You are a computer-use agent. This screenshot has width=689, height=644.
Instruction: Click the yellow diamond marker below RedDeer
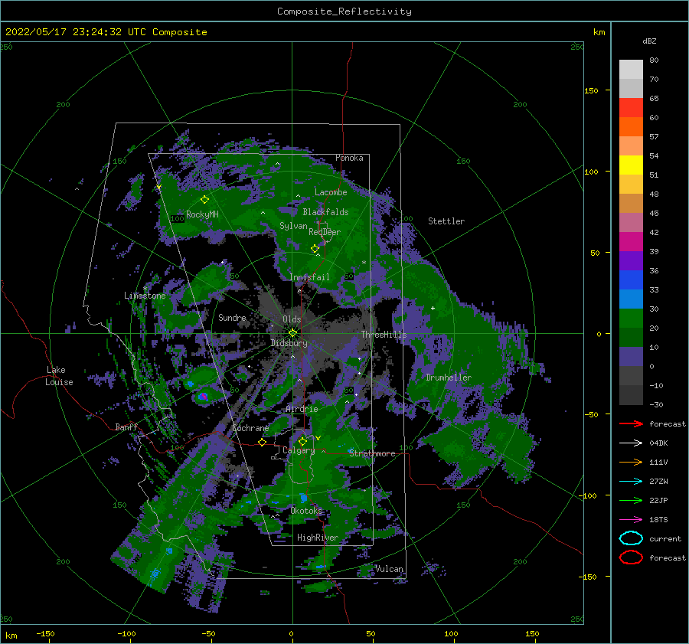coord(315,249)
